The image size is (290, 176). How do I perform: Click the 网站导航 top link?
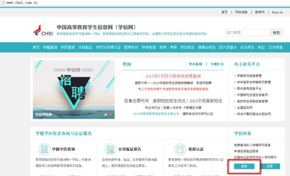click(241, 12)
